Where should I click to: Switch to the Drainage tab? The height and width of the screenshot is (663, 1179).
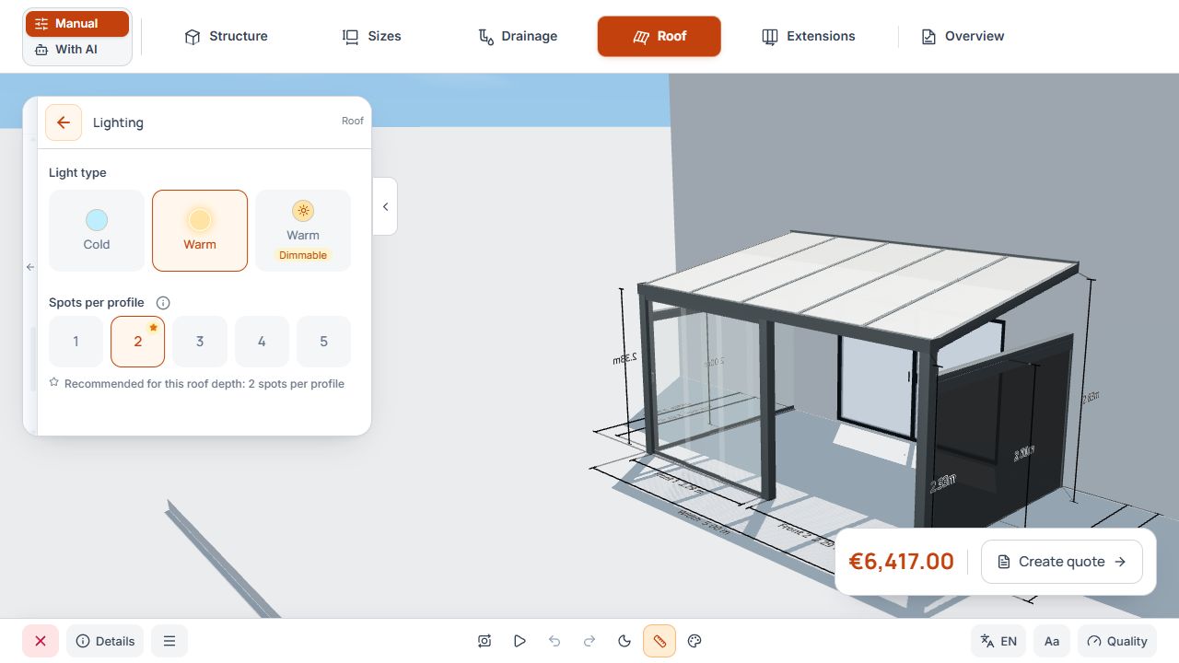point(518,36)
